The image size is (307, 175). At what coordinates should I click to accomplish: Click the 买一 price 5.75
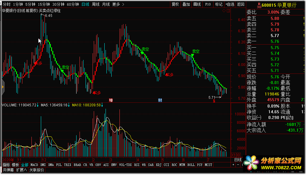(275, 48)
